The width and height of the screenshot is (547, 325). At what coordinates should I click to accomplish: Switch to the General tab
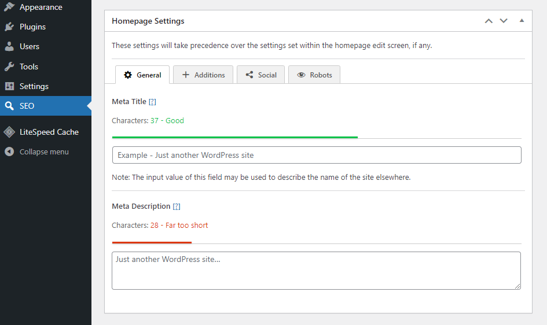[x=142, y=75]
